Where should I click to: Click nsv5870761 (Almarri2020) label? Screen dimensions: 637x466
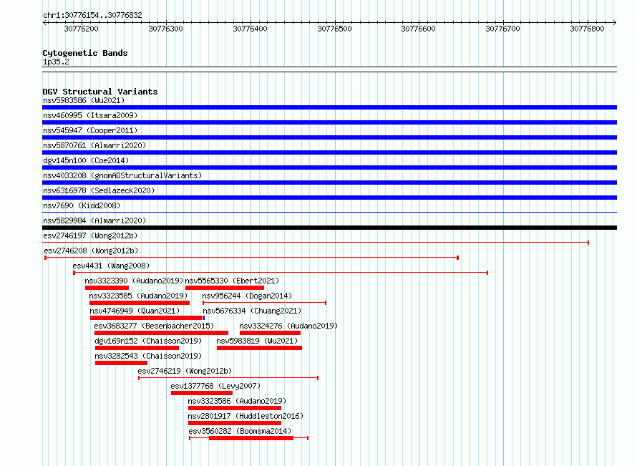click(94, 145)
